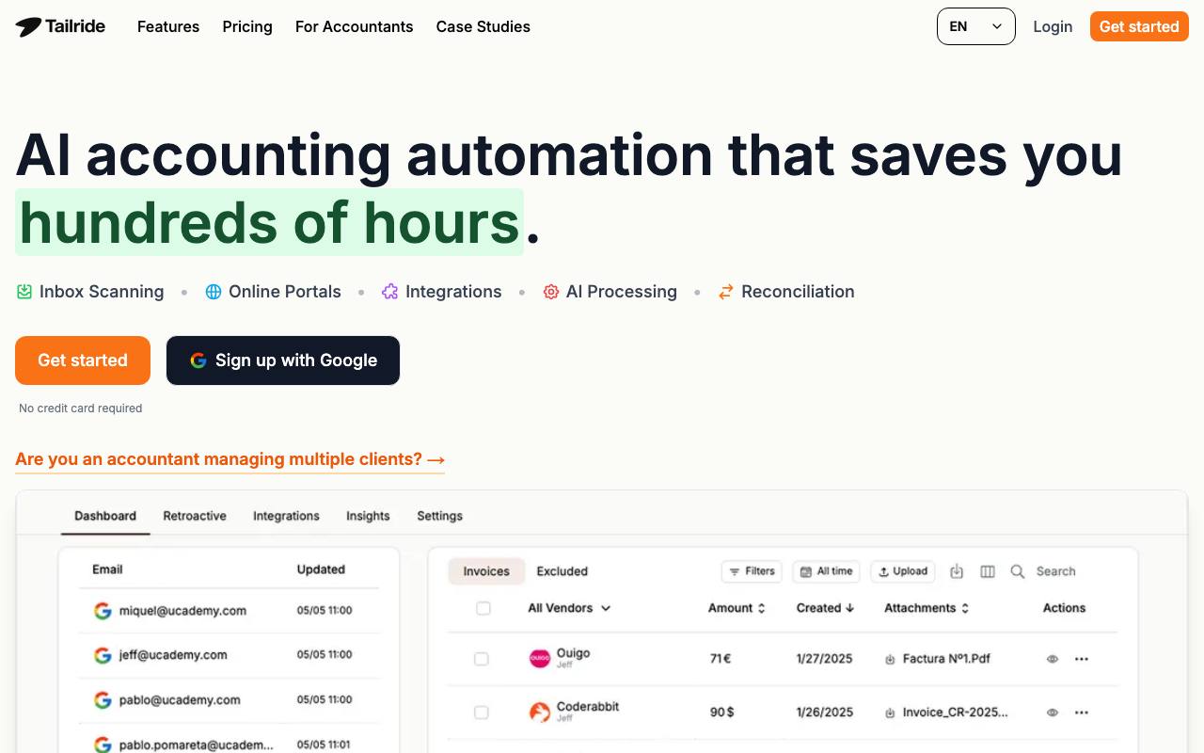Select the miquel@ucademy.com email row
Viewport: 1204px width, 753px height.
[229, 611]
